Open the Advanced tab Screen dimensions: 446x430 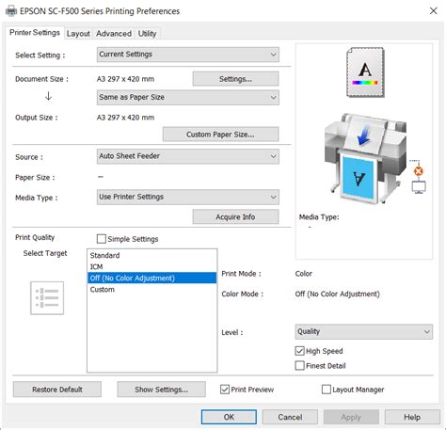coord(114,34)
